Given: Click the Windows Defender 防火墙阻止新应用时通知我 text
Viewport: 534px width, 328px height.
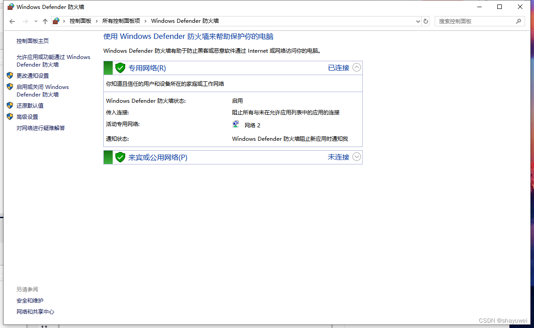Looking at the screenshot, I should (x=290, y=139).
